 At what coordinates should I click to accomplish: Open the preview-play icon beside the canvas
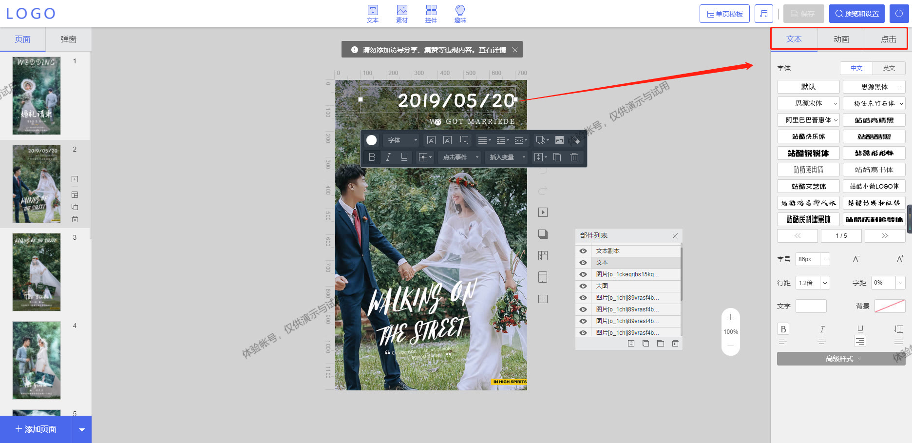[543, 212]
